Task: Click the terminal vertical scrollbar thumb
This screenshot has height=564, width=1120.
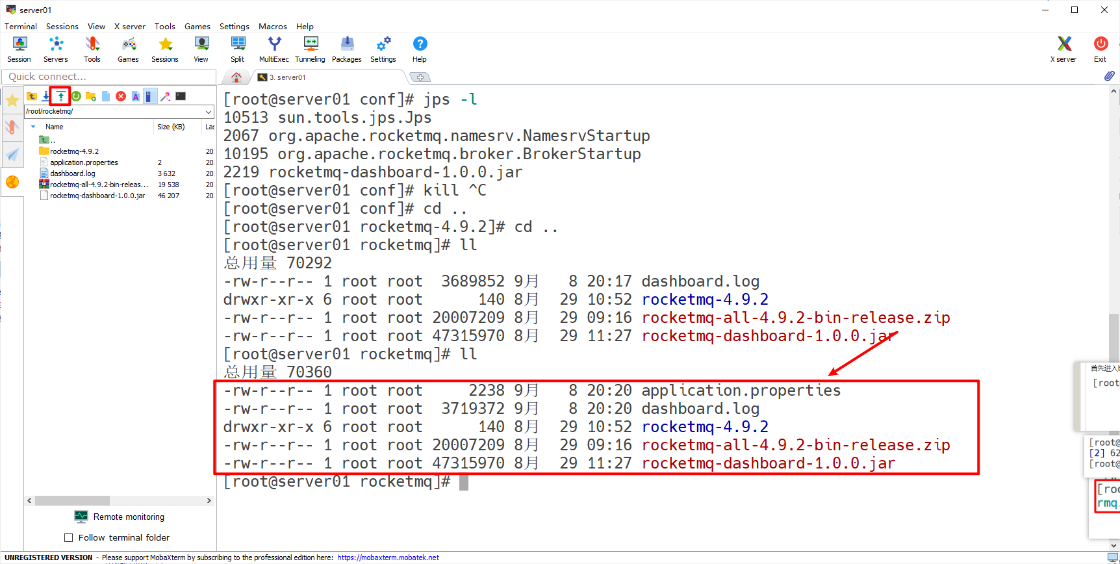Action: (x=1114, y=337)
